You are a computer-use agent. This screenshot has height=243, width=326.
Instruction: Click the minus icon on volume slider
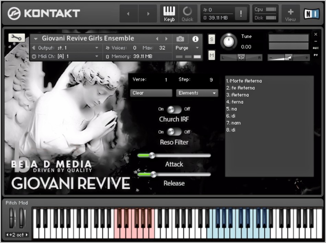271,58
